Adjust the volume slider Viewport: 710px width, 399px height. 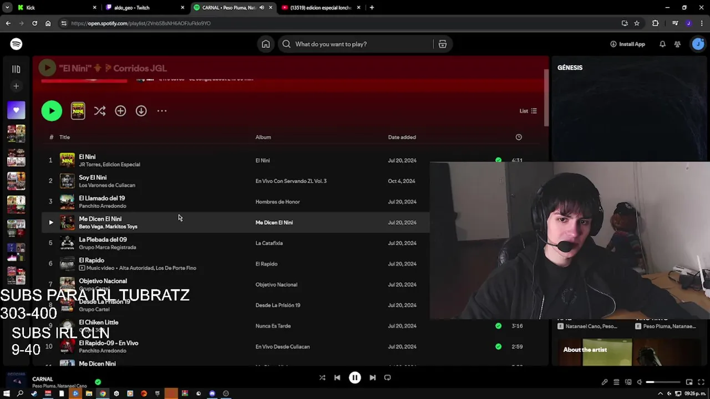[x=663, y=382]
